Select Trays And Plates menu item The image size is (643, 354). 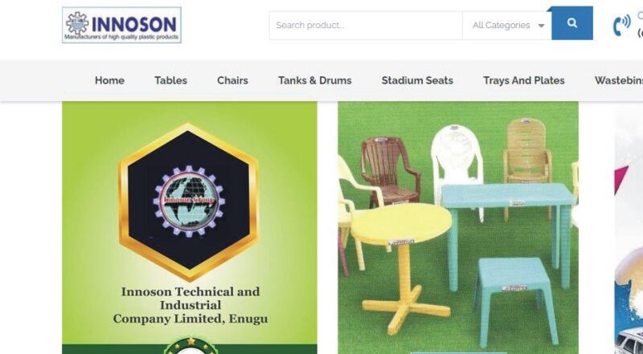click(524, 80)
